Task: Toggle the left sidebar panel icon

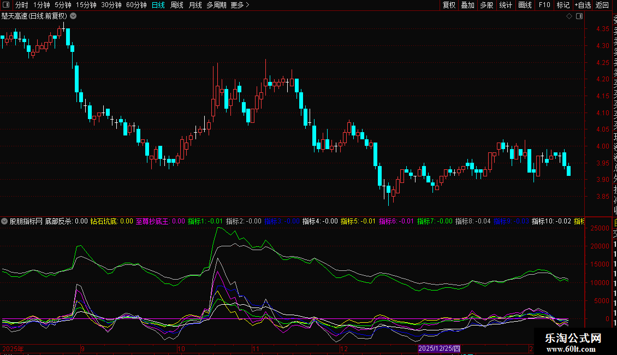Action: click(6, 5)
